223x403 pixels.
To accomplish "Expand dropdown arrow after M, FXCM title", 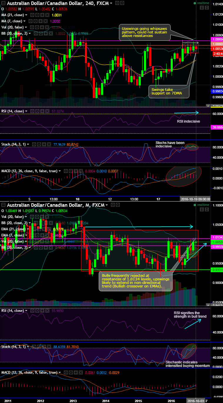I will click(x=107, y=205).
